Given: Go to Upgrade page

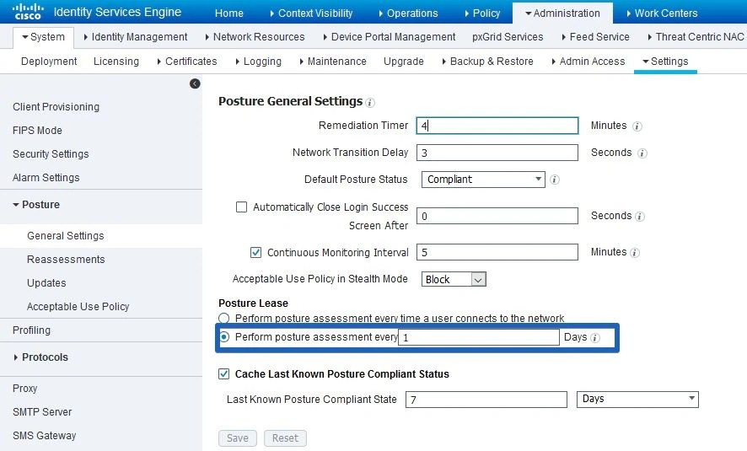Looking at the screenshot, I should point(404,62).
